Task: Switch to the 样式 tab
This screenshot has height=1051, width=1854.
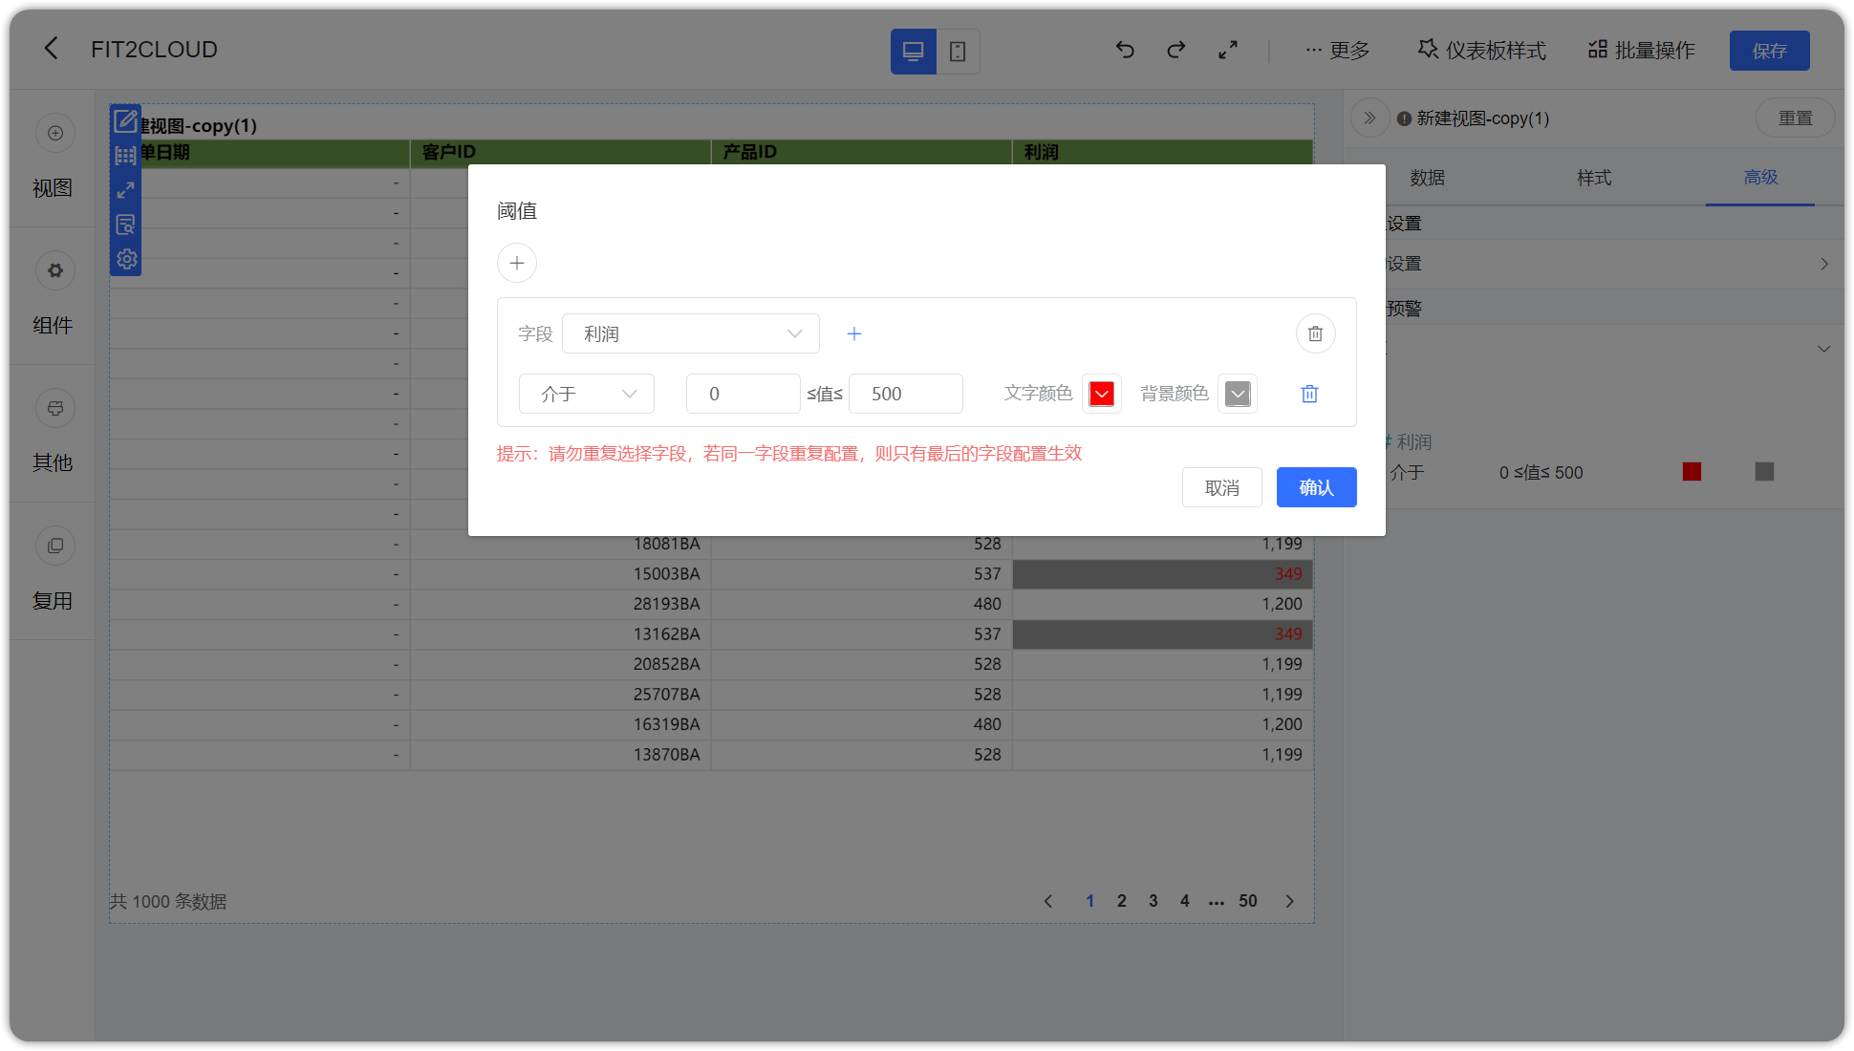Action: pyautogui.click(x=1593, y=178)
